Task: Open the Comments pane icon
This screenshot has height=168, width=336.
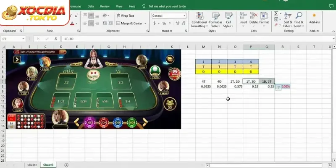Action: pos(331,6)
